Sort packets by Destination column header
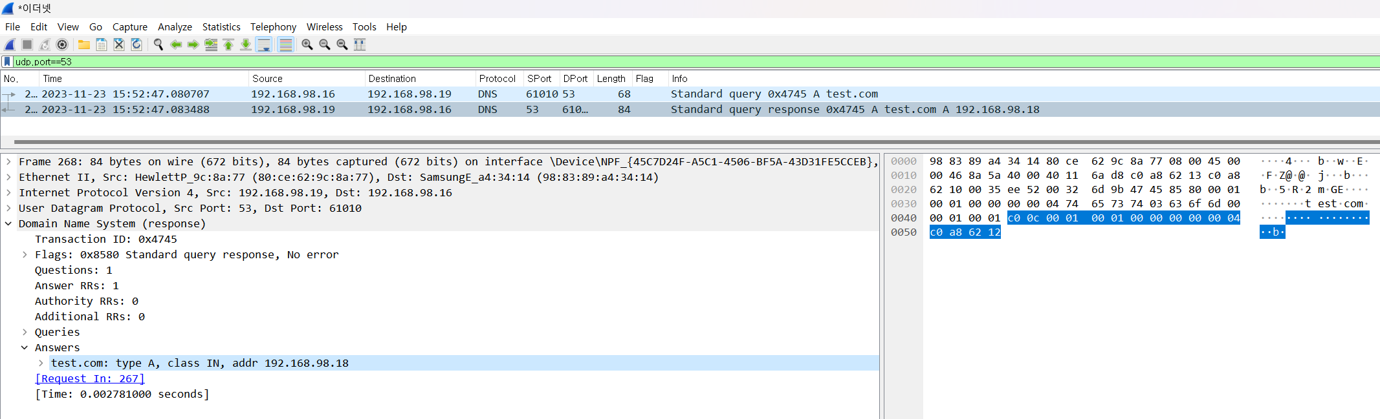 (421, 79)
